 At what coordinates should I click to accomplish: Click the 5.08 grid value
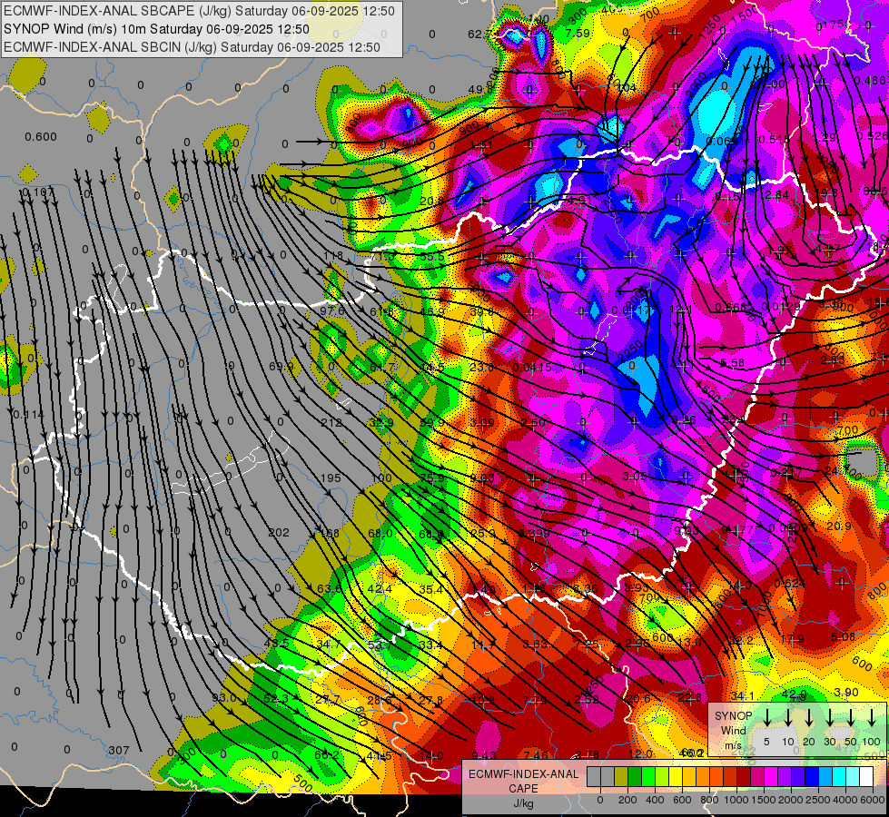pyautogui.click(x=843, y=636)
